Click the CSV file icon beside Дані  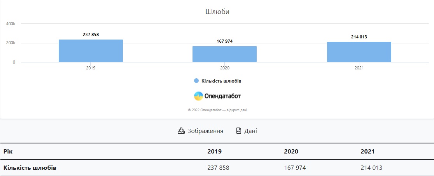239,131
